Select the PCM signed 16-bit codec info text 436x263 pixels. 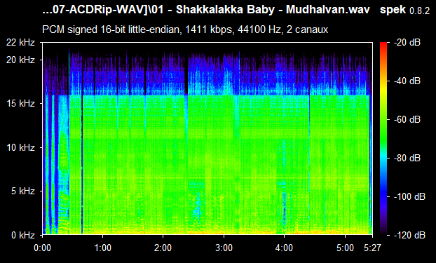coord(185,29)
